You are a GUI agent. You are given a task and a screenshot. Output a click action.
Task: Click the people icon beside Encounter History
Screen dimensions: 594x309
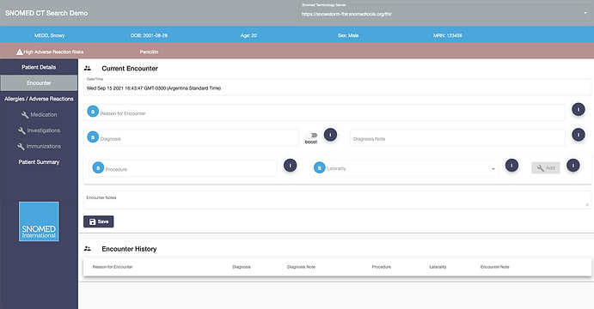click(x=88, y=249)
